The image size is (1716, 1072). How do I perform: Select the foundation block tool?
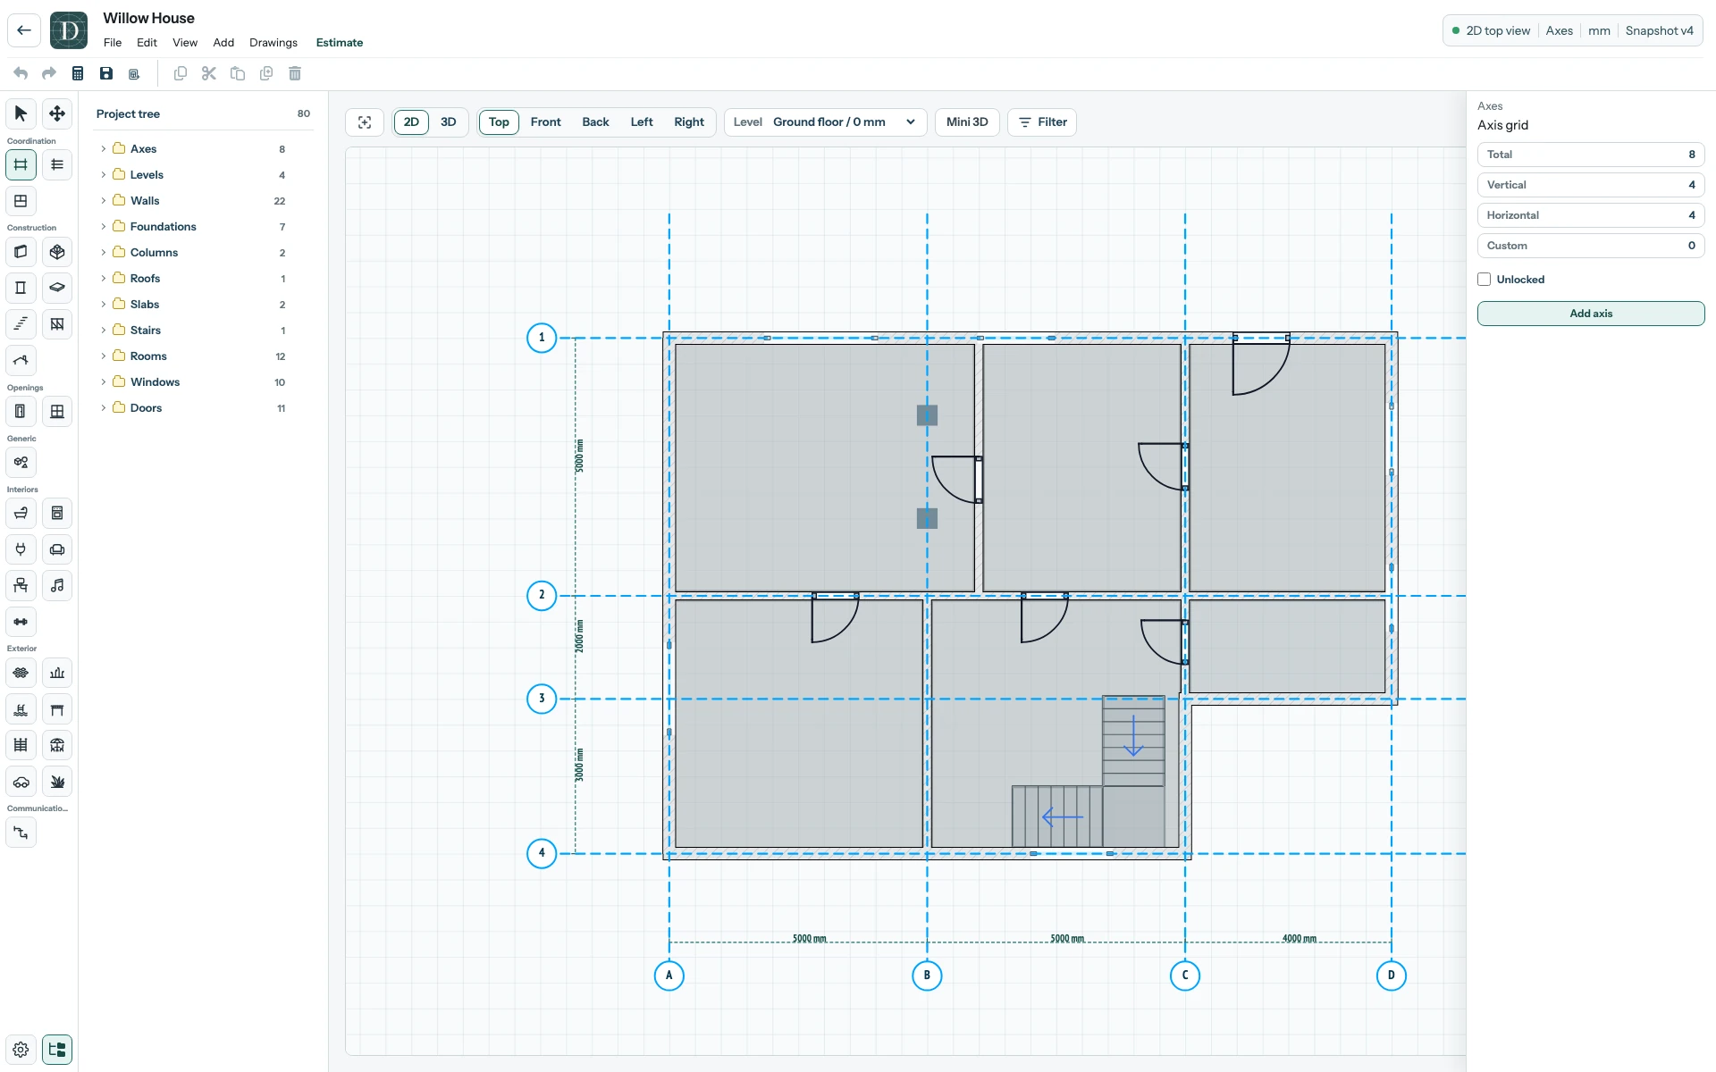57,252
